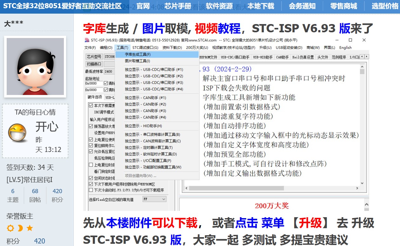Viewport: 400px width, 246px height.
Task: Choose 独立显示 CAN助手 (#2)
Action: (157, 104)
